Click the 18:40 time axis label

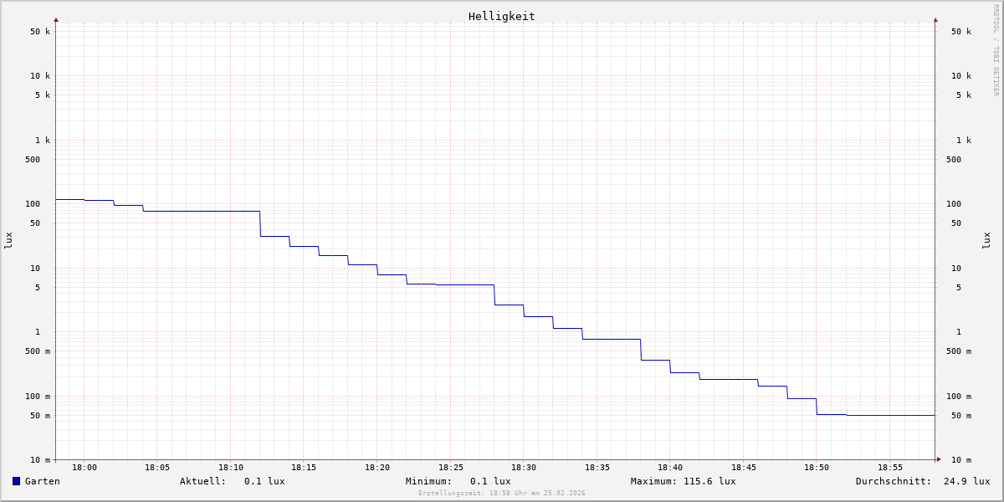(x=670, y=468)
